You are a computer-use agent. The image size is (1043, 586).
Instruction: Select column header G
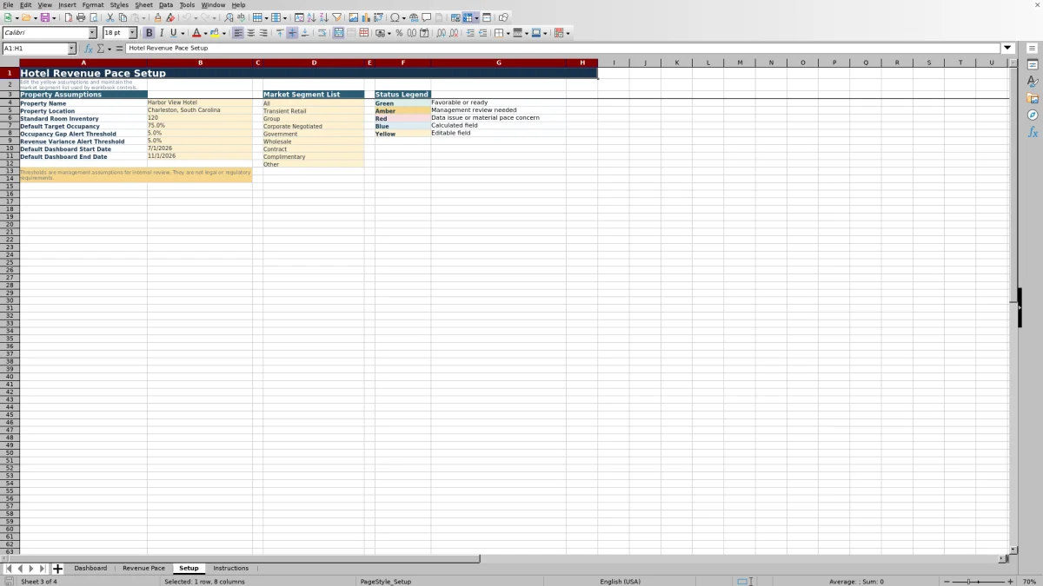498,63
